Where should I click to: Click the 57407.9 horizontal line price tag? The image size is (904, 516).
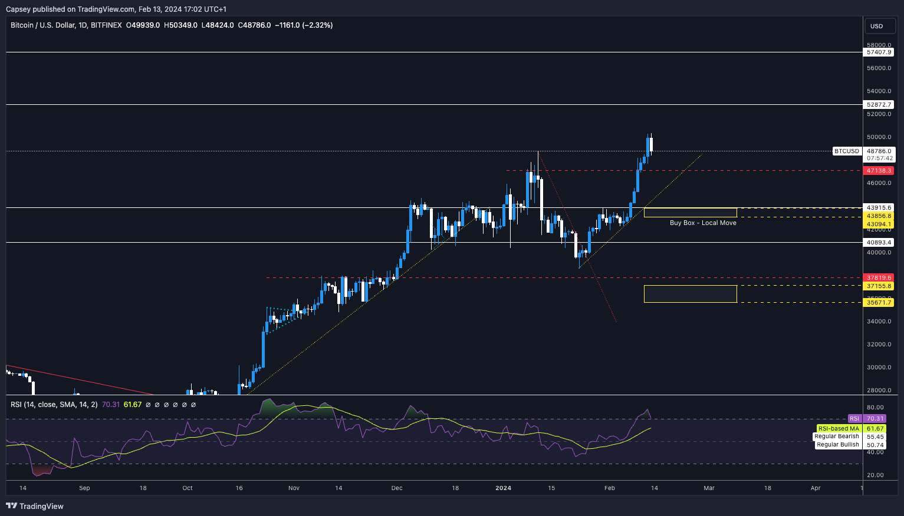pos(879,52)
